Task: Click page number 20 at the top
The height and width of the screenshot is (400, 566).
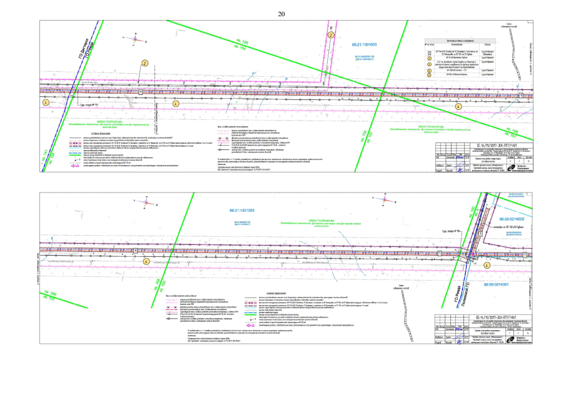Action: (x=281, y=14)
